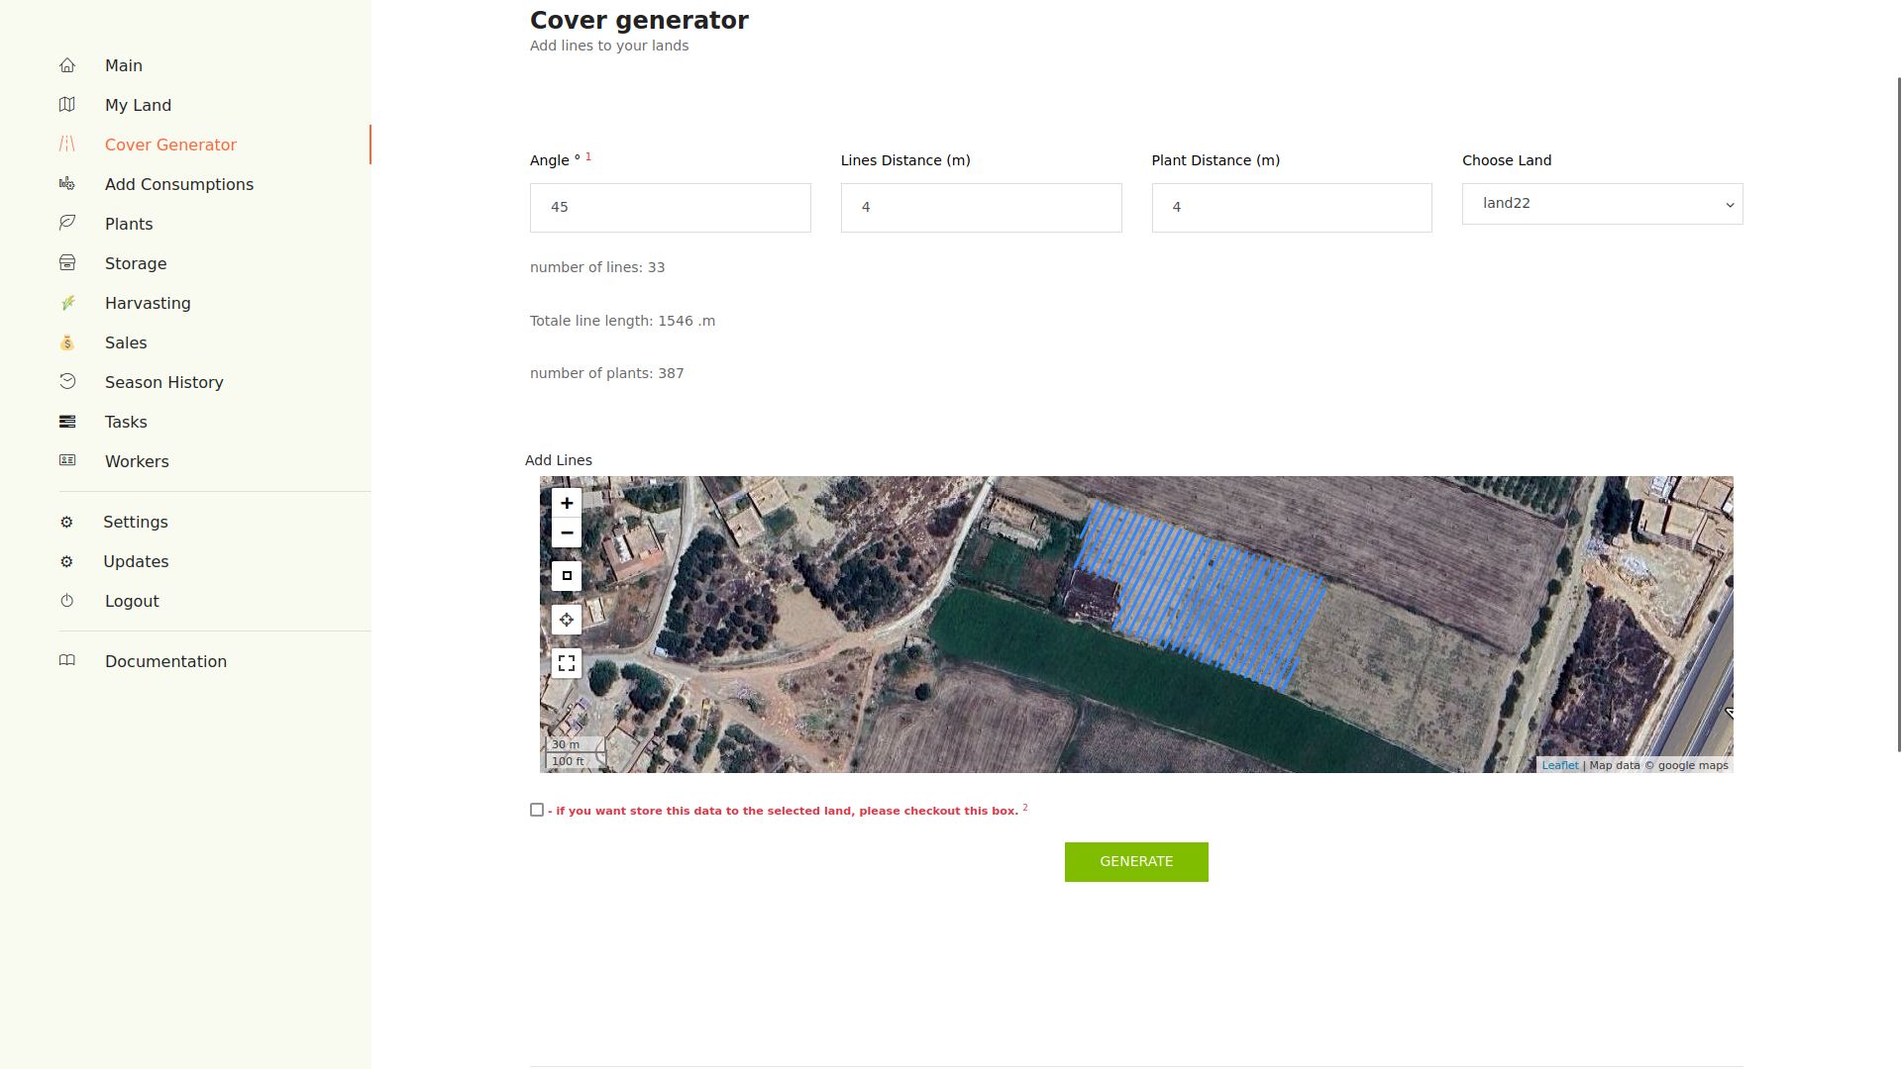Open the My Land page

coord(138,105)
